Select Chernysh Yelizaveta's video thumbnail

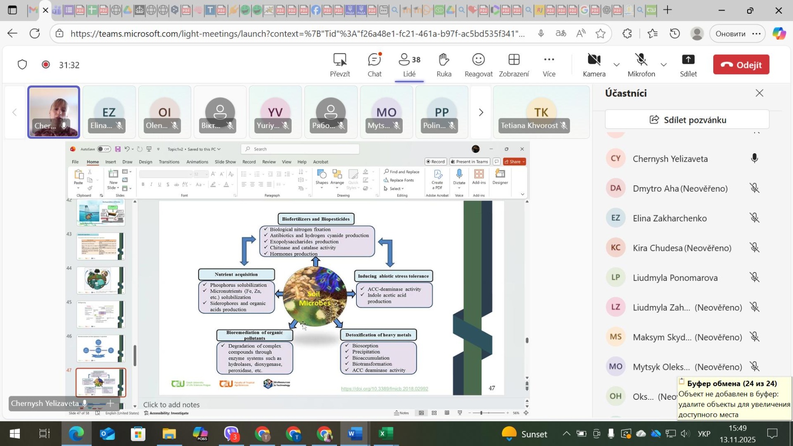(54, 112)
